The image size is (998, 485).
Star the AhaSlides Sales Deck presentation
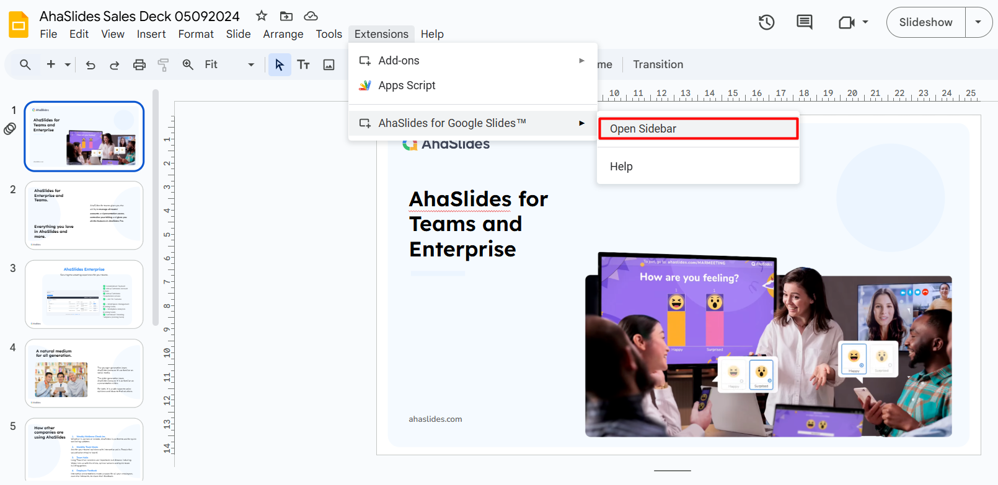262,16
